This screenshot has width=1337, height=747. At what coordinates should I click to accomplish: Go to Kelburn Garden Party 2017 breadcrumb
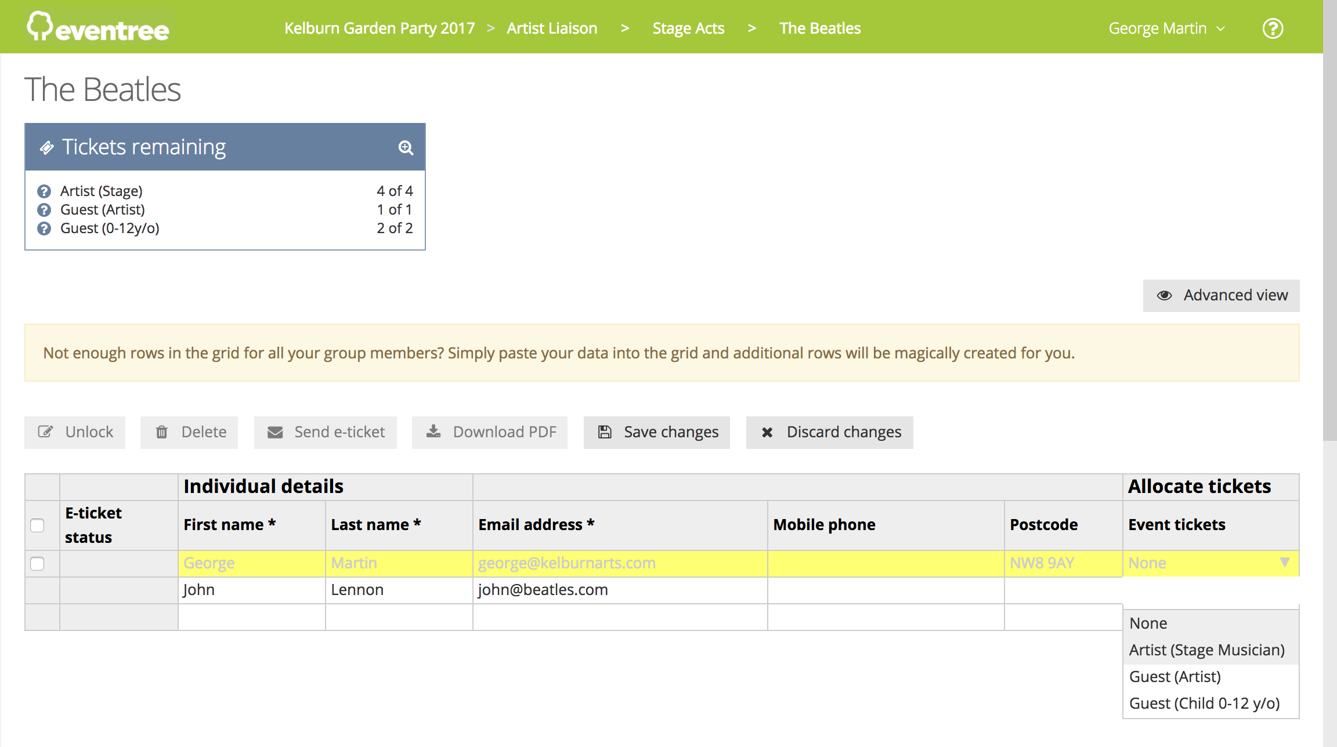coord(380,28)
